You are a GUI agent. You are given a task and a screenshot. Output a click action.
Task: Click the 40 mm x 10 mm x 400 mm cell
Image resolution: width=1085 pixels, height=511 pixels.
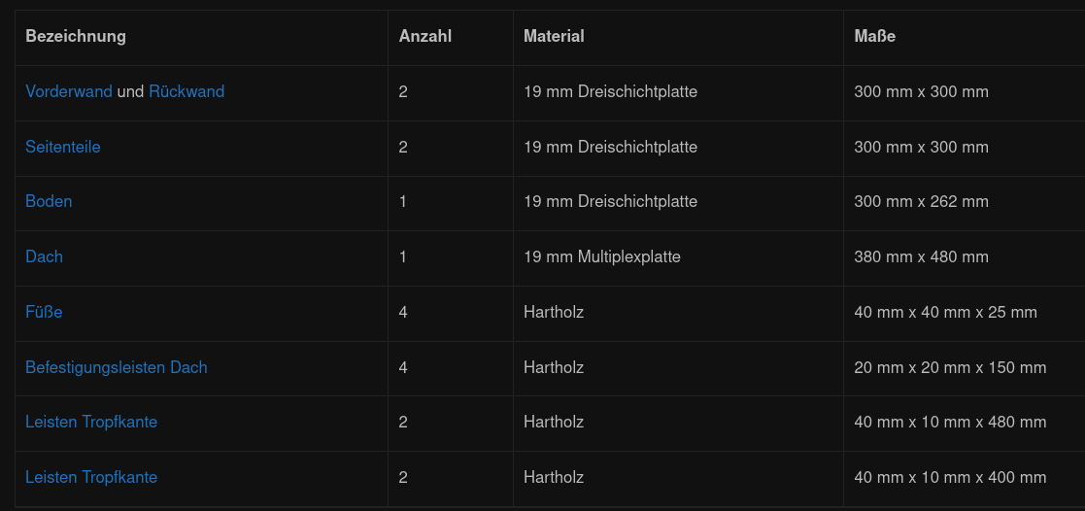950,477
